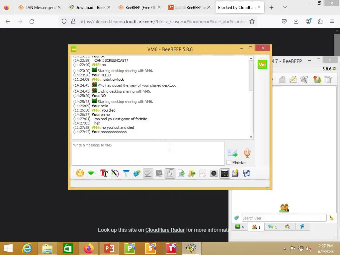The width and height of the screenshot is (340, 255).
Task: Open Firefox downloads panel
Action: pyautogui.click(x=296, y=21)
